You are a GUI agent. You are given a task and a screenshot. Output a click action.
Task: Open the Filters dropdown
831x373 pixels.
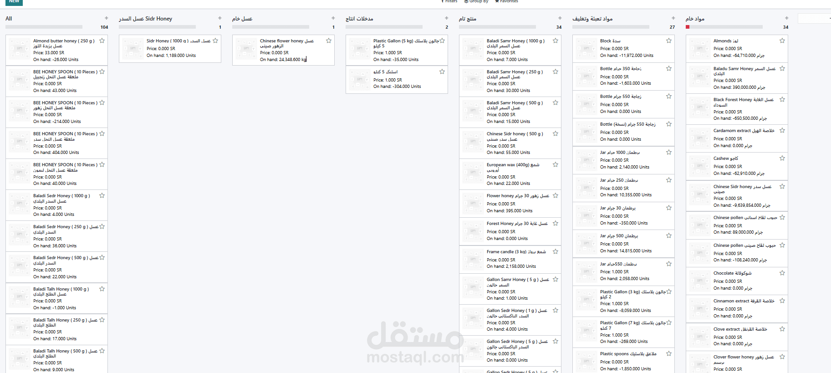pos(449,1)
